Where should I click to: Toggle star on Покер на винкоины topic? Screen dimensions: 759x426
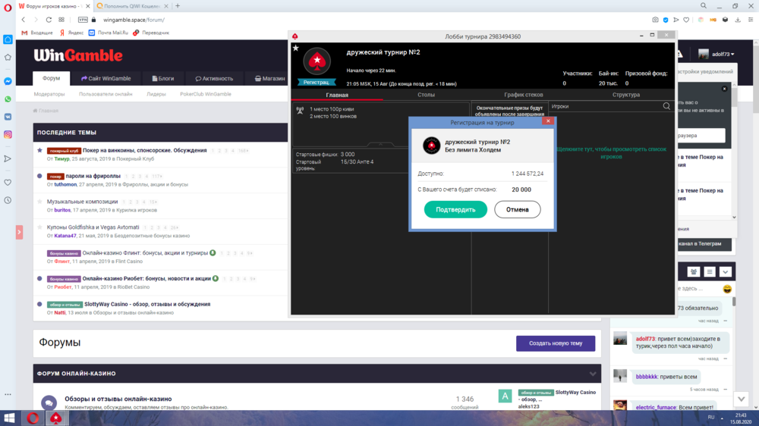pos(39,150)
